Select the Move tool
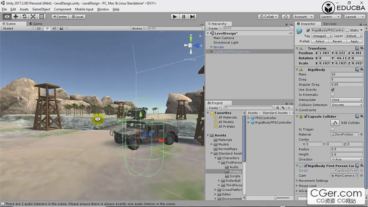The image size is (368, 207). pos(16,17)
